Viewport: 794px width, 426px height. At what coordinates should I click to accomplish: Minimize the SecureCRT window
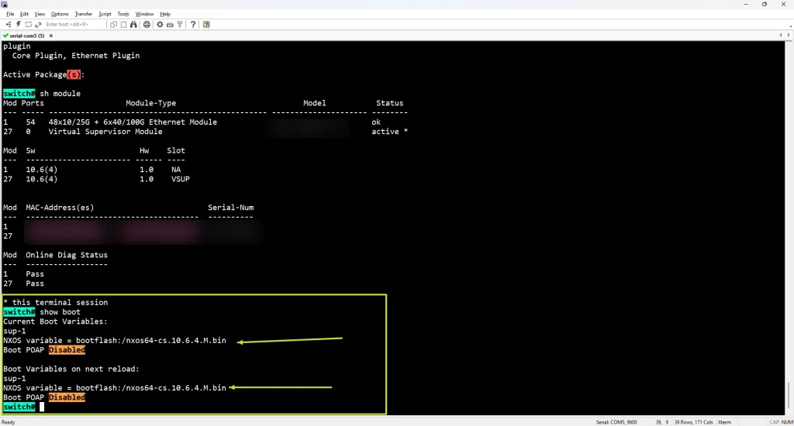[746, 4]
